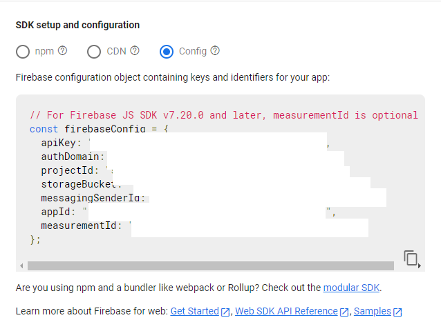Open the help icon beside npm
Viewport: 441px width, 331px height.
[63, 50]
